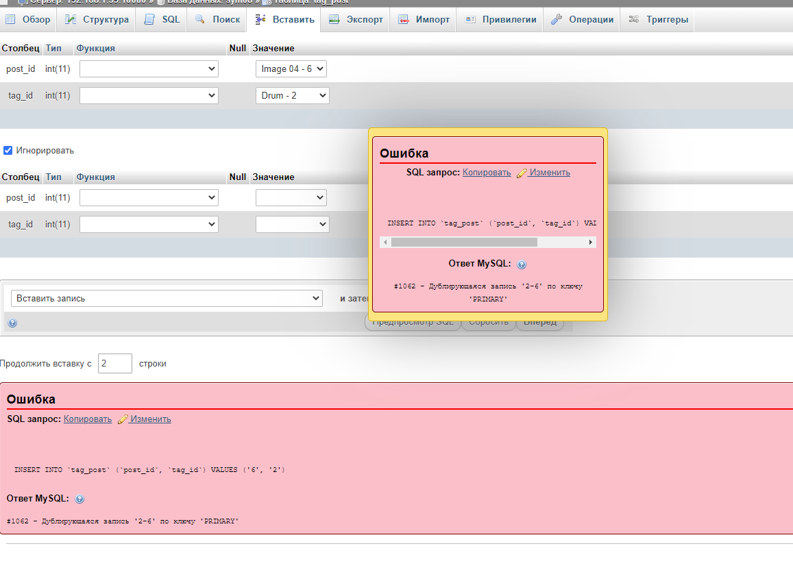
Task: Toggle the Игнорировать checkbox
Action: tap(8, 151)
